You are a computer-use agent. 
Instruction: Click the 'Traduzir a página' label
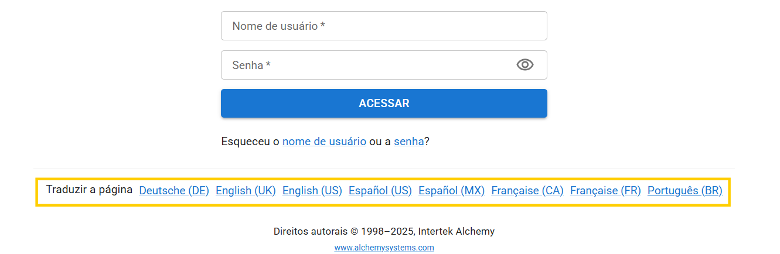coord(89,190)
